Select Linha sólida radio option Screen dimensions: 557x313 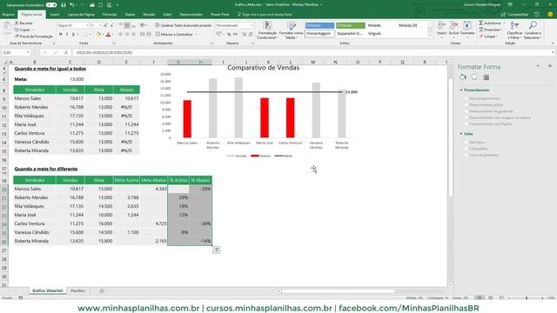point(466,149)
